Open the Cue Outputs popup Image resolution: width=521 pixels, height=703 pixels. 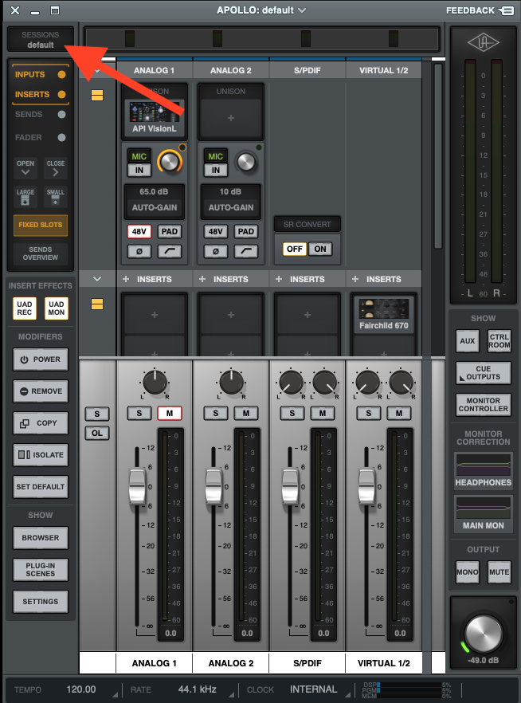click(x=484, y=373)
